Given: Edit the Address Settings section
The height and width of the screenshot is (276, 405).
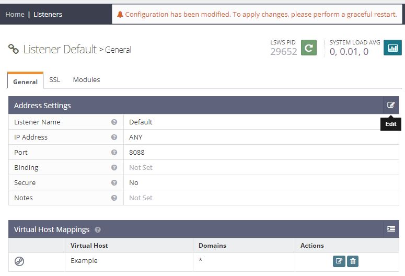Looking at the screenshot, I should [391, 105].
